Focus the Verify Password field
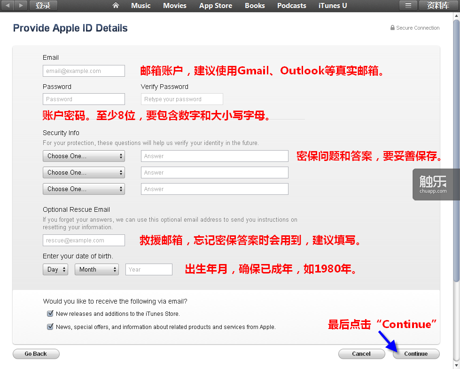Image resolution: width=460 pixels, height=369 pixels. click(x=182, y=99)
